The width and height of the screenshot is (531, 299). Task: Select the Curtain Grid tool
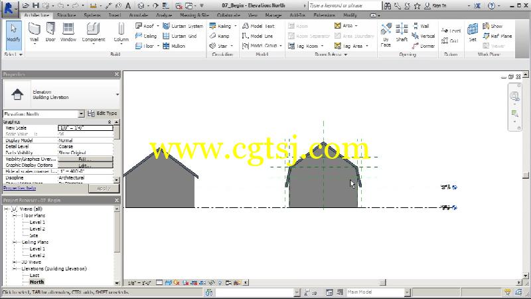coord(180,36)
